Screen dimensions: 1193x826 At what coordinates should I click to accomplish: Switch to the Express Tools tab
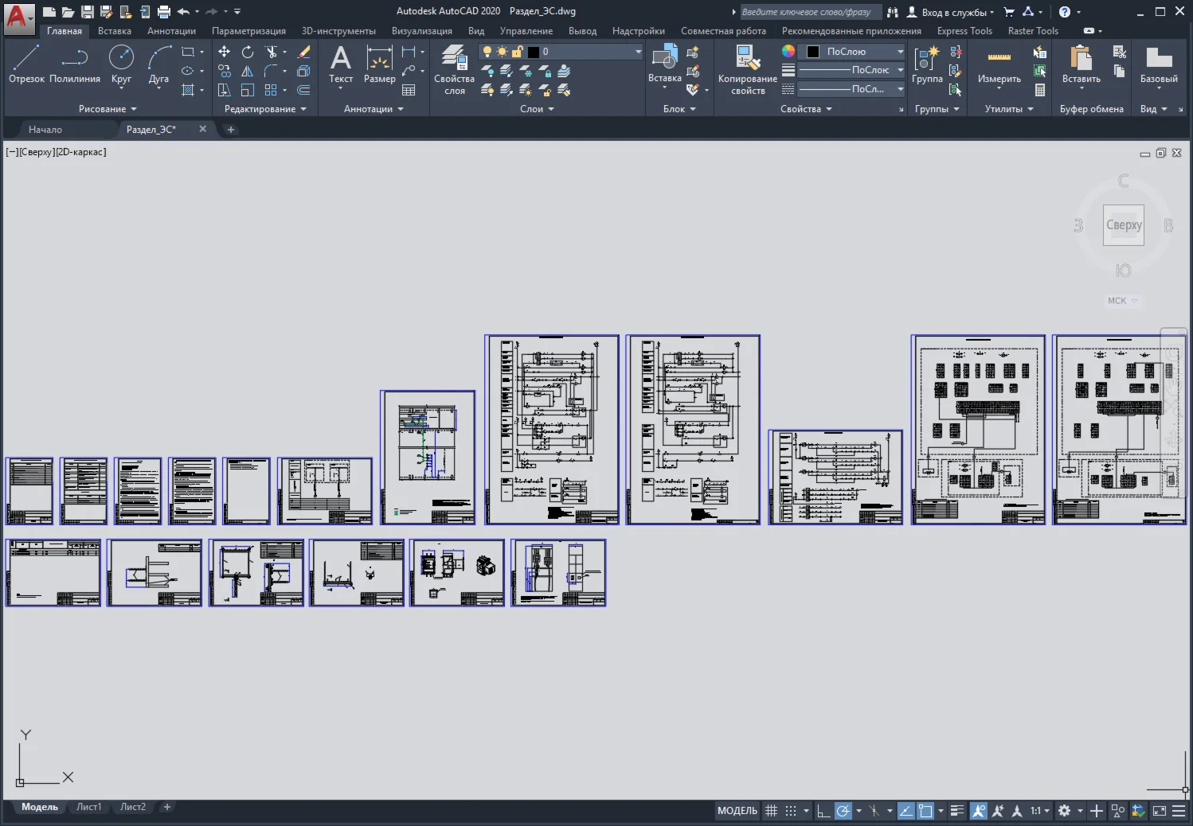coord(964,31)
